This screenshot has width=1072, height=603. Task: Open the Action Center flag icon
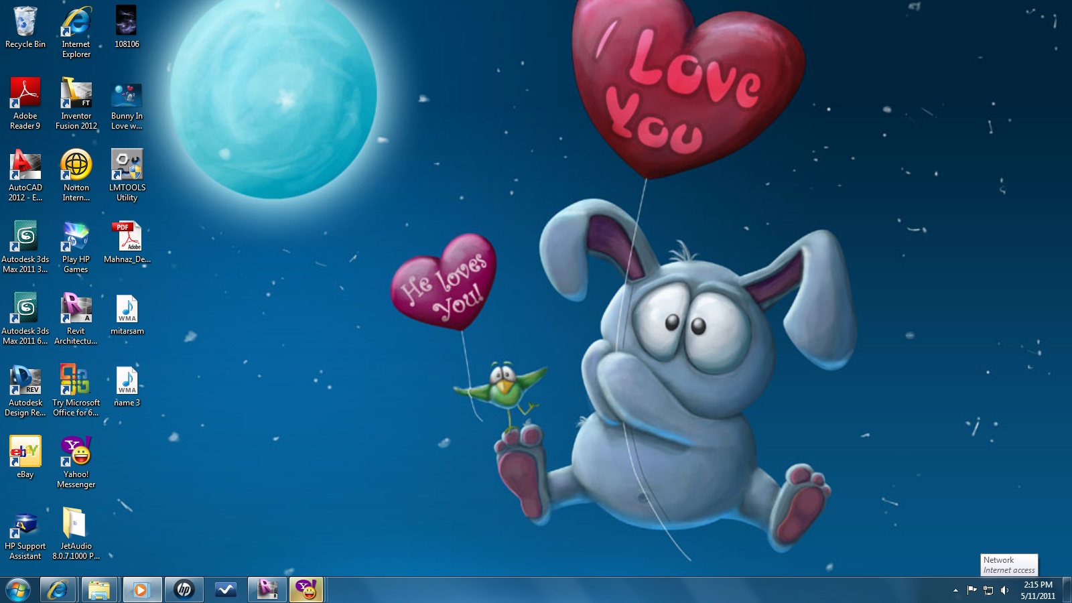pos(972,590)
